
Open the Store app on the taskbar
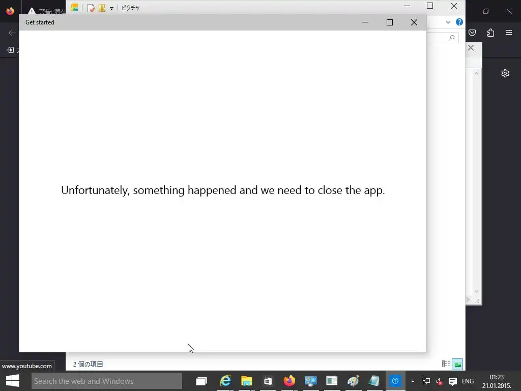pyautogui.click(x=268, y=381)
